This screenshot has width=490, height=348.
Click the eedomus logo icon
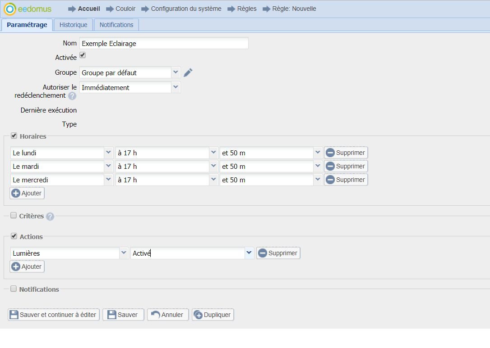coord(10,9)
